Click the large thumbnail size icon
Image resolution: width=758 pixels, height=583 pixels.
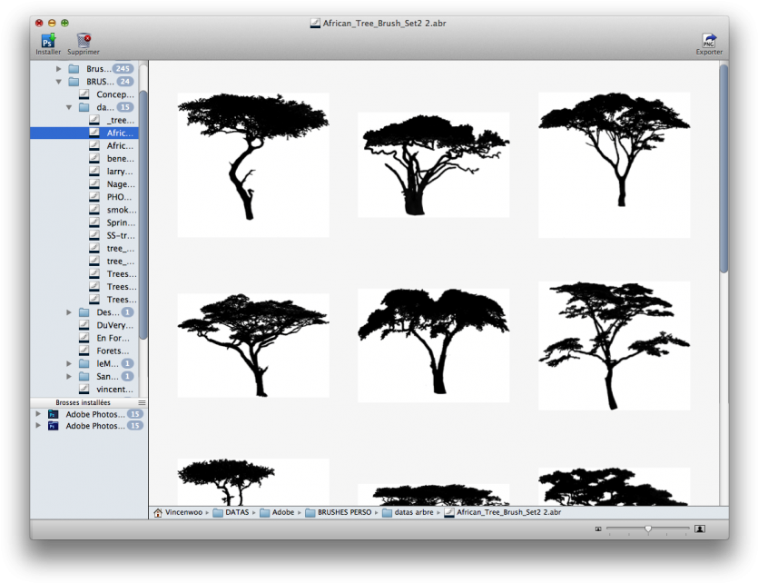pos(699,529)
